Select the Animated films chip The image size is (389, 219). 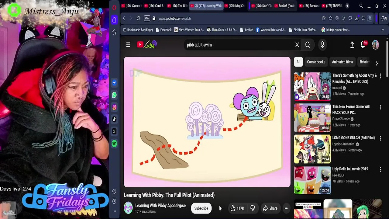pos(343,62)
